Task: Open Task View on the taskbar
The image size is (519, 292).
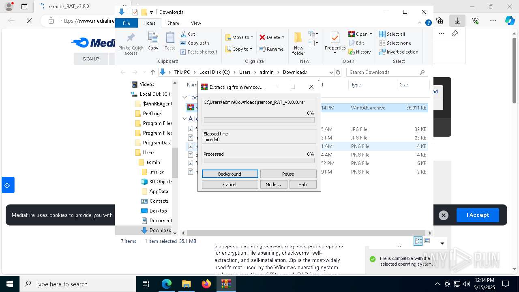Action: 146,284
